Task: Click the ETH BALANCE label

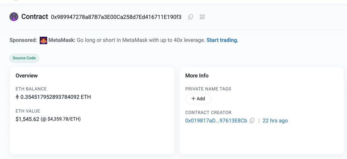Action: [31, 89]
